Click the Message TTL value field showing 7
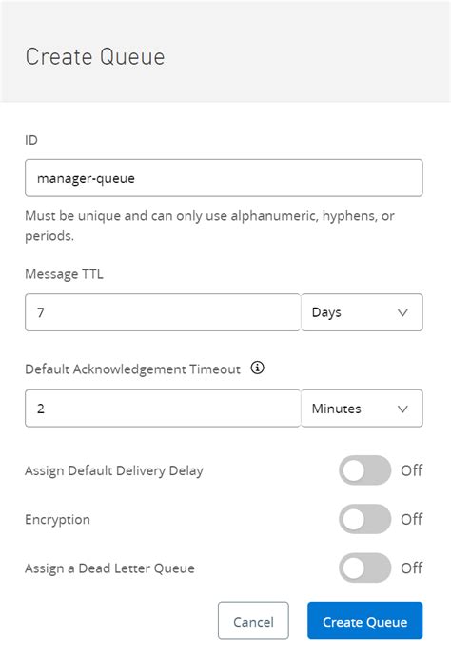Screen dimensions: 451x658 coord(163,312)
